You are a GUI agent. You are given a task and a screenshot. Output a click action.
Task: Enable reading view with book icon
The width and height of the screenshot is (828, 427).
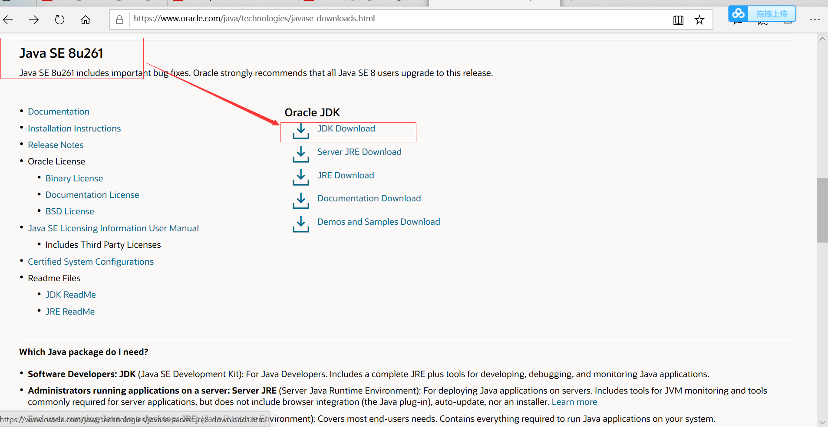point(678,20)
